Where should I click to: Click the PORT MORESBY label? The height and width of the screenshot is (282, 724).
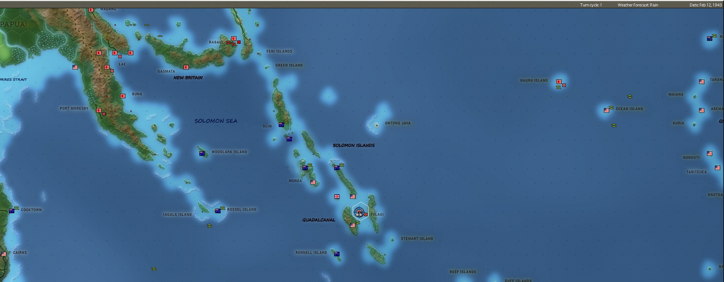coord(74,108)
